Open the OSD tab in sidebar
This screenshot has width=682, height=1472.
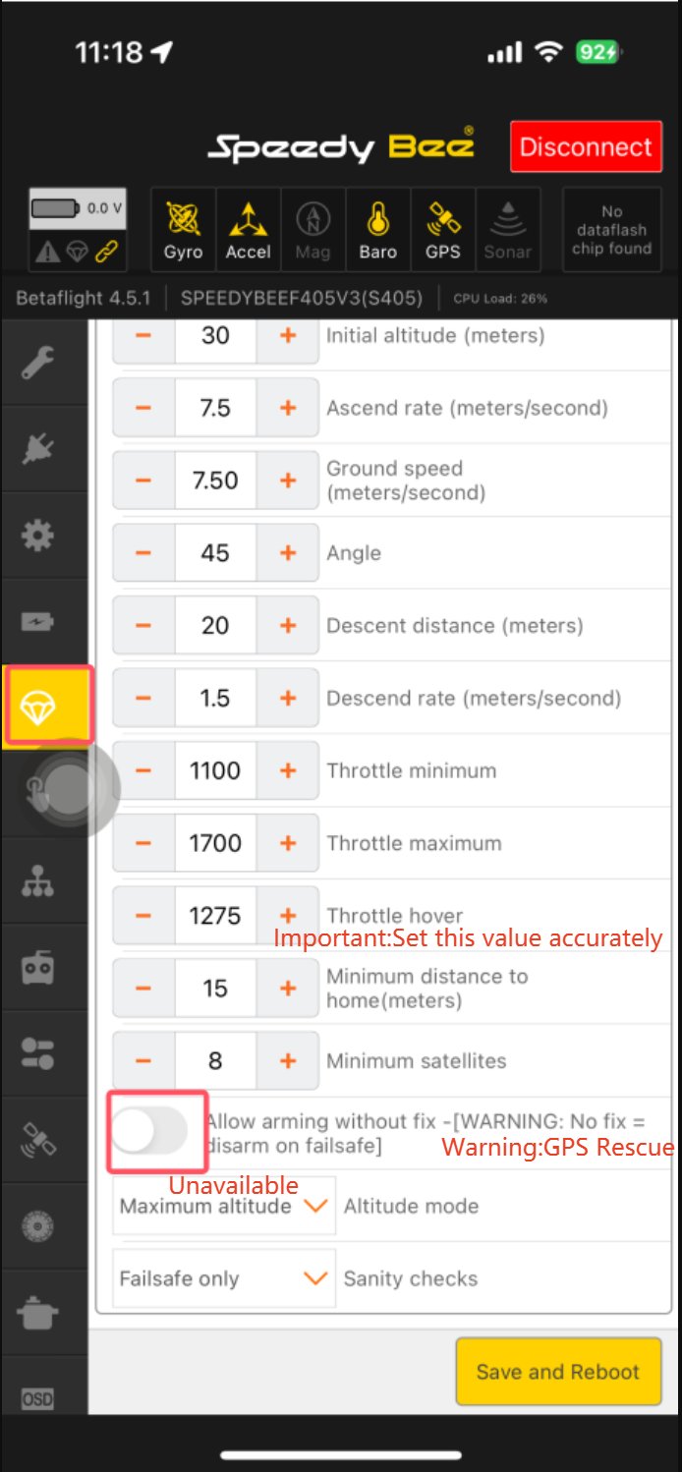(x=38, y=1398)
